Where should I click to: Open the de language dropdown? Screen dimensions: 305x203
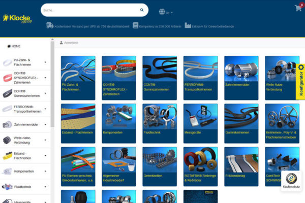(x=169, y=13)
